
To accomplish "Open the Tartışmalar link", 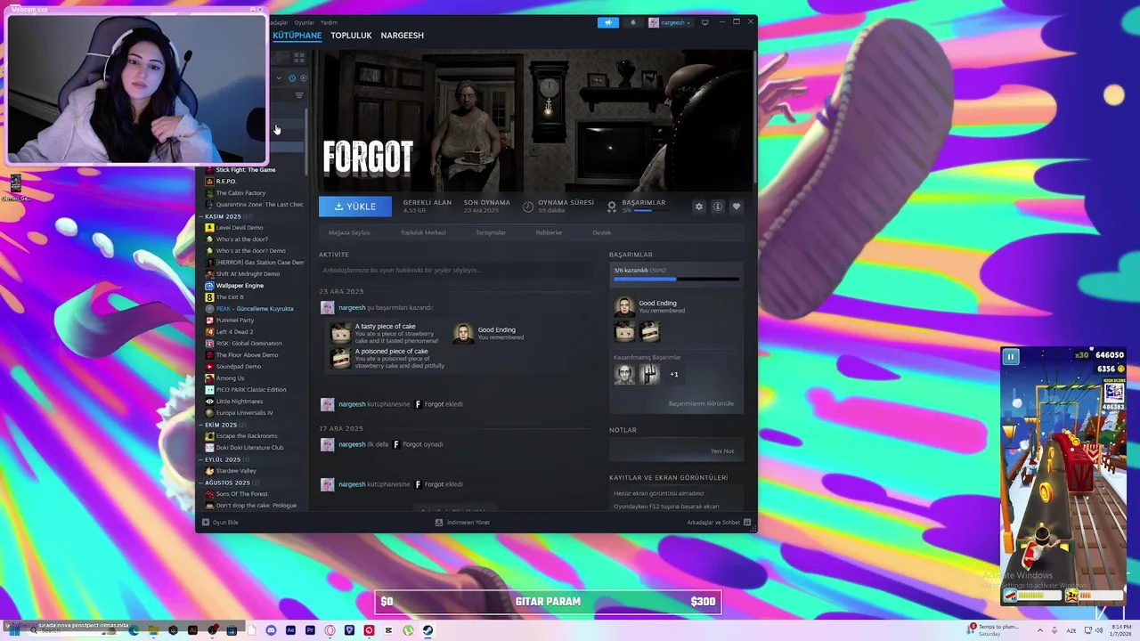I will click(491, 232).
